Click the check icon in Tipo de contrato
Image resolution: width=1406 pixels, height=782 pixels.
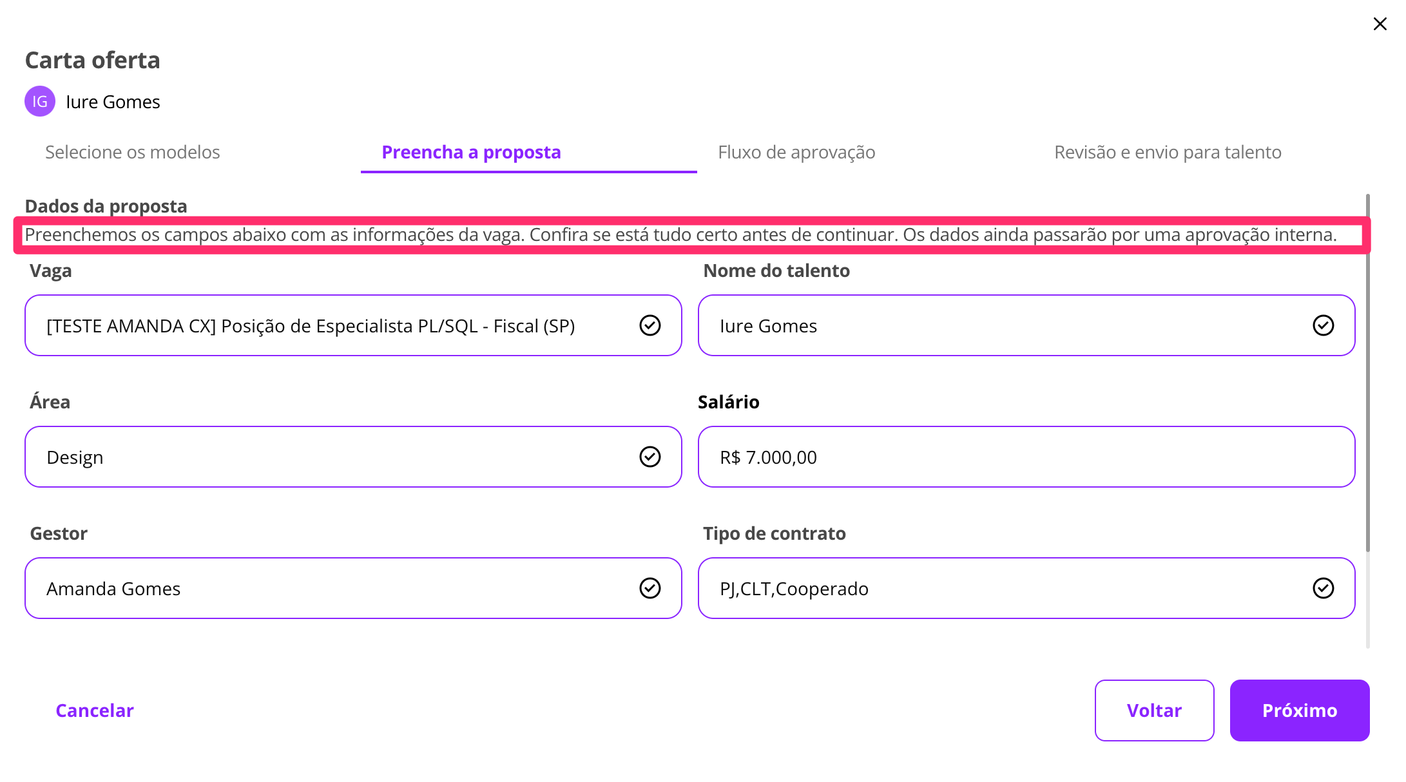point(1323,588)
